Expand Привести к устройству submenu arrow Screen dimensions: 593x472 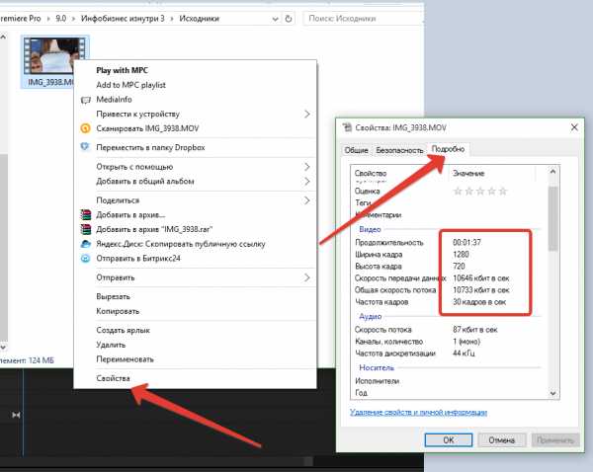(307, 115)
